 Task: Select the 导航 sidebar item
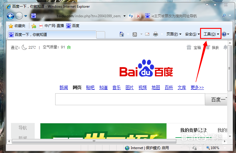(x=23, y=128)
